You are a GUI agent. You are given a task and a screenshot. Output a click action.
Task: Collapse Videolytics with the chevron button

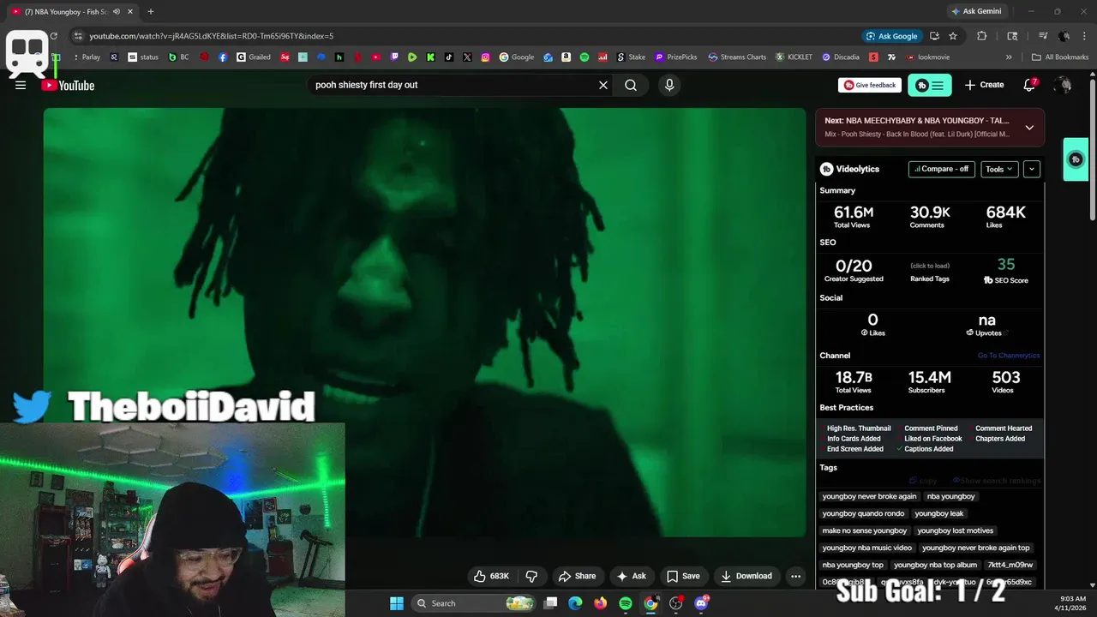pos(1032,169)
